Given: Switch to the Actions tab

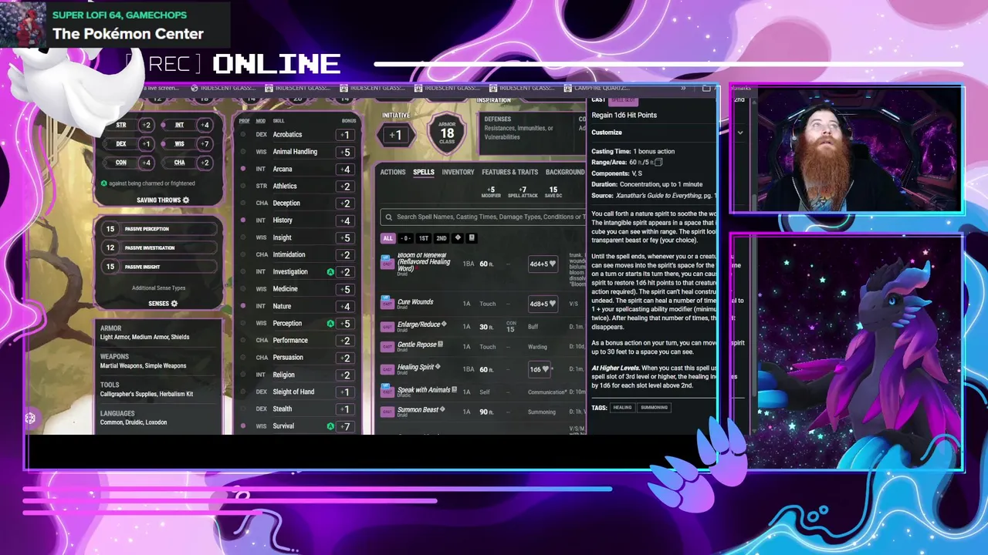Looking at the screenshot, I should point(393,172).
